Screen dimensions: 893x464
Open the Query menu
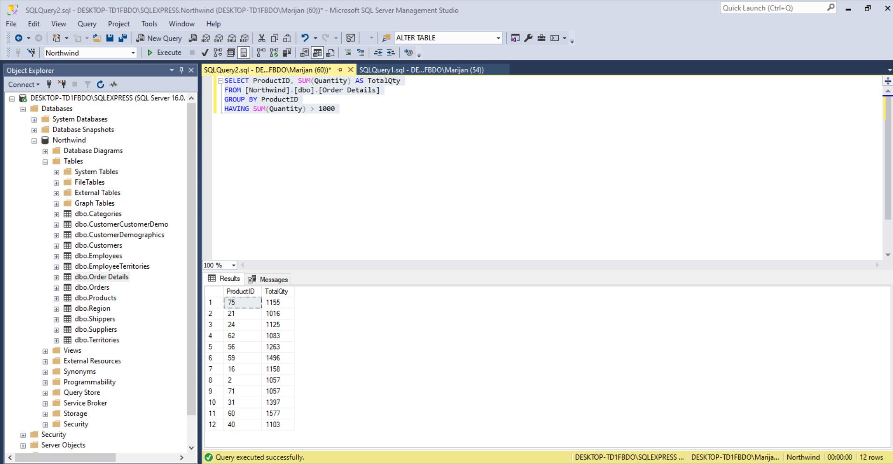click(87, 24)
